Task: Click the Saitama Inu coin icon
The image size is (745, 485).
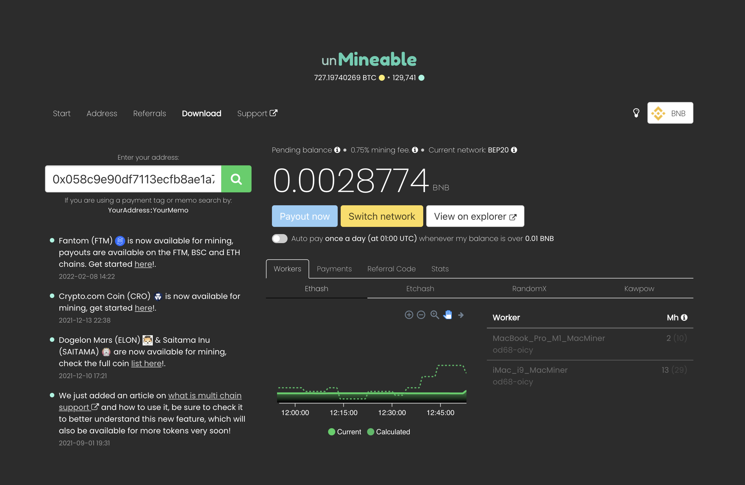Action: click(x=106, y=352)
